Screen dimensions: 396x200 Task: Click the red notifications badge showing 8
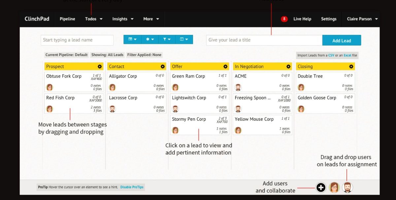point(284,19)
